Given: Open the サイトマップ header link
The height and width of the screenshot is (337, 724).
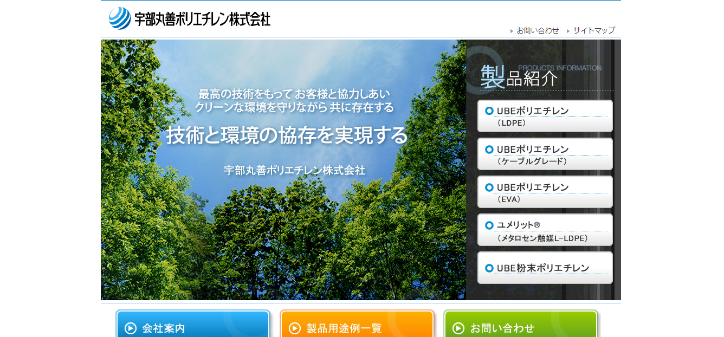Looking at the screenshot, I should coord(594,30).
